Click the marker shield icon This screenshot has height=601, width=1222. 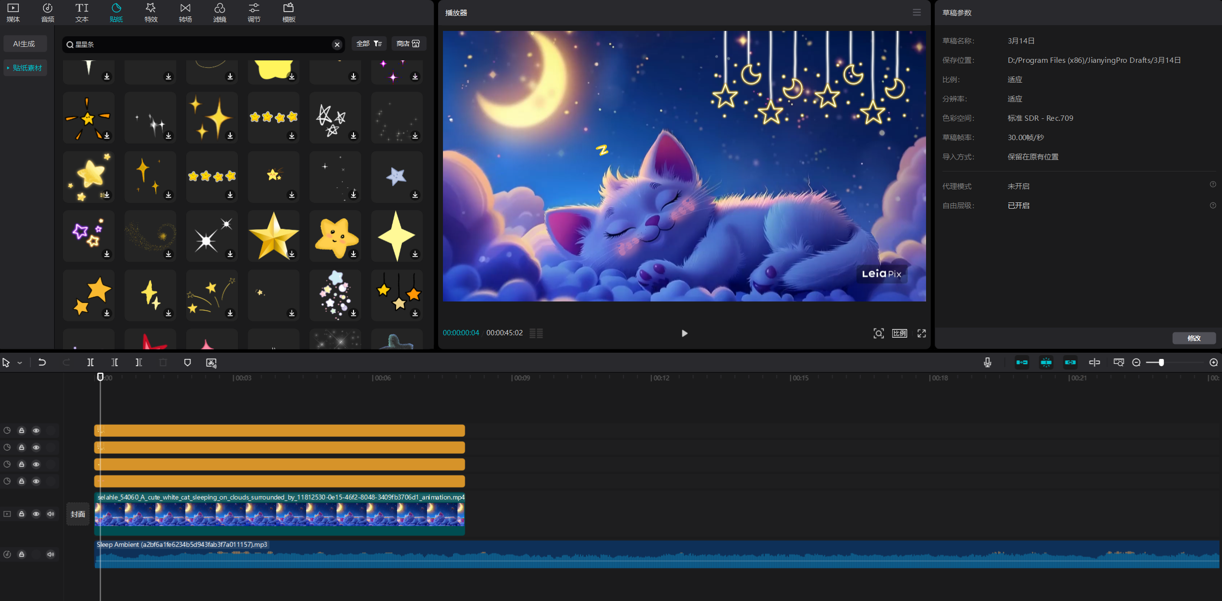188,362
